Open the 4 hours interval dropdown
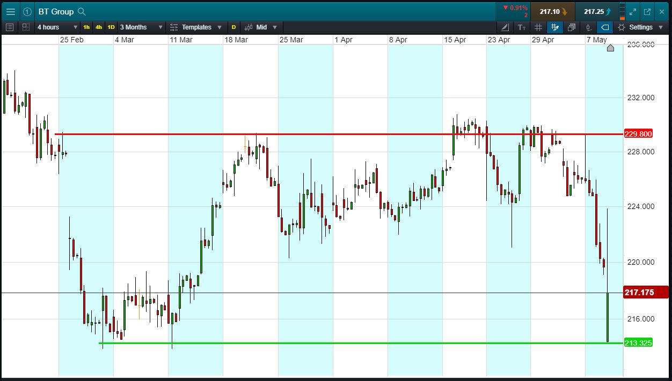This screenshot has height=381, width=672. pyautogui.click(x=57, y=27)
